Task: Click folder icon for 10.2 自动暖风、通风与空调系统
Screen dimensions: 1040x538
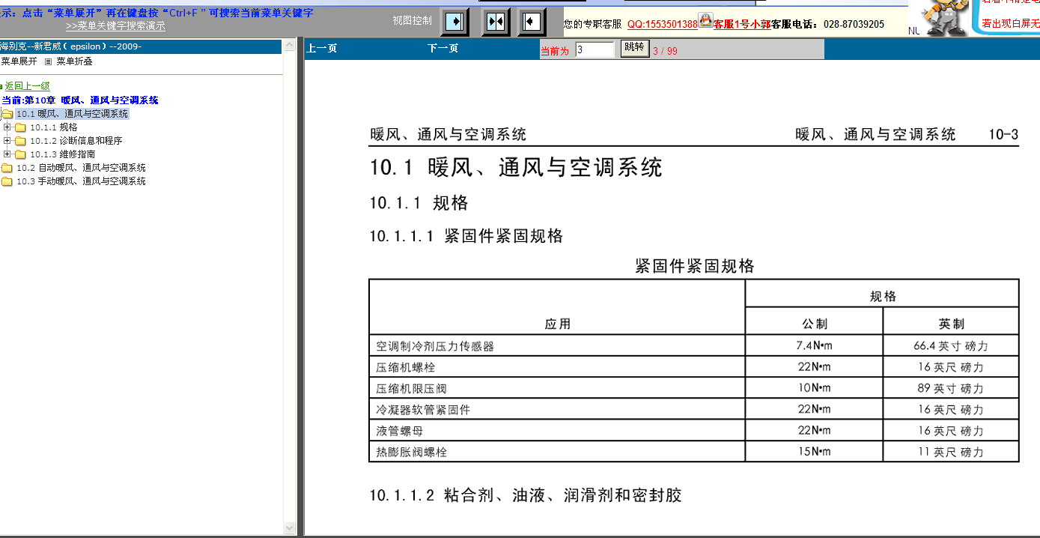Action: click(7, 168)
